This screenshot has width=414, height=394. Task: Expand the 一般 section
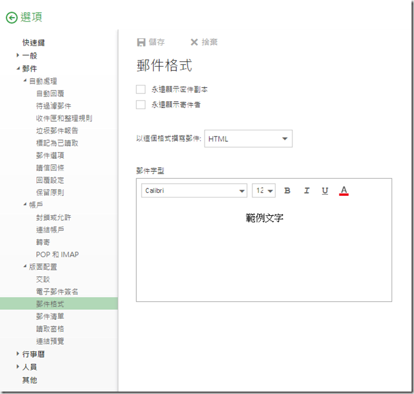(x=18, y=56)
